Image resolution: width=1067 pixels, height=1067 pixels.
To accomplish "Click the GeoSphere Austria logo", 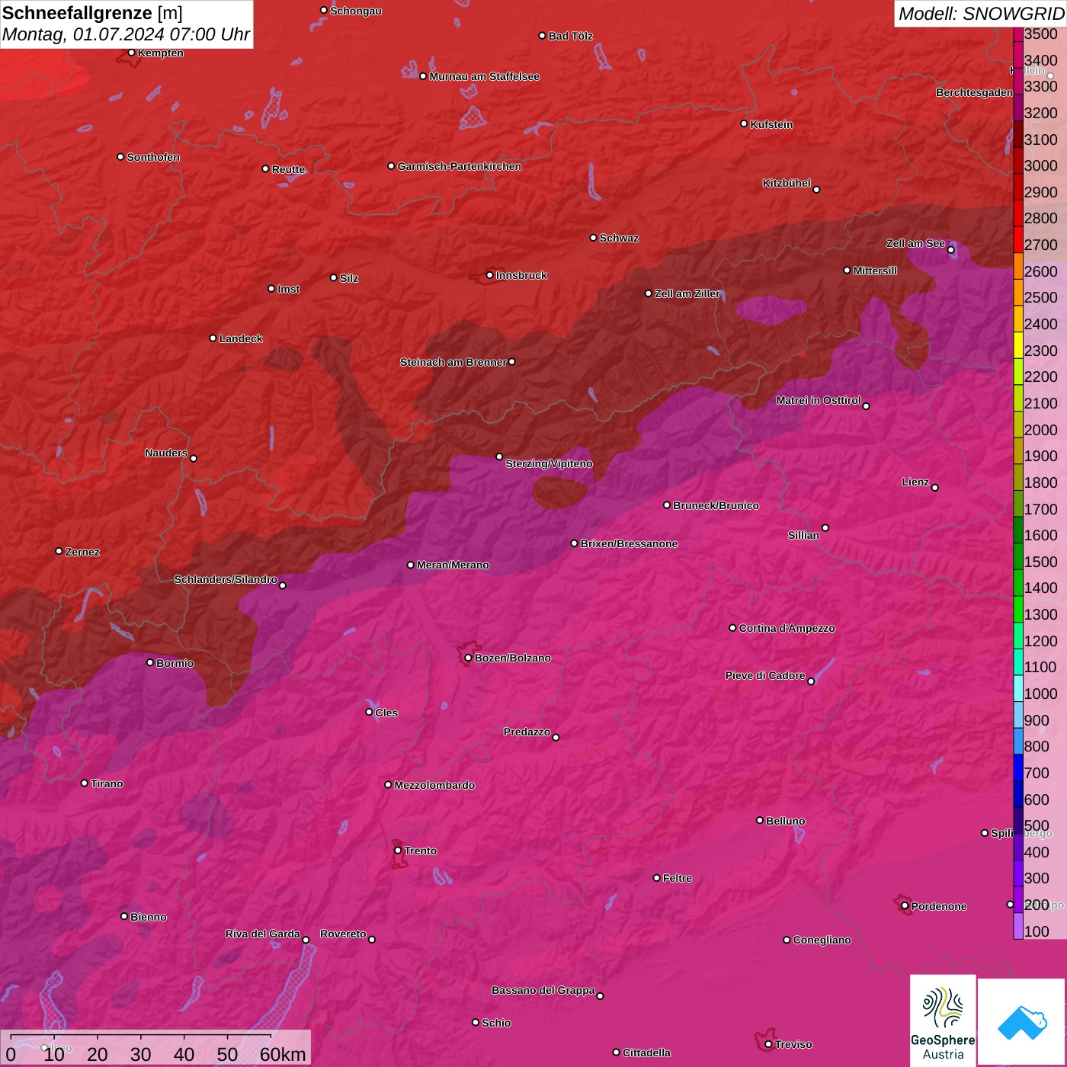I will click(943, 1020).
